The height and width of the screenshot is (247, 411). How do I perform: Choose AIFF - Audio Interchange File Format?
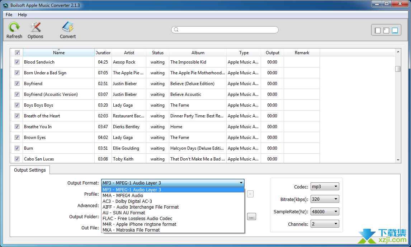[x=173, y=207]
